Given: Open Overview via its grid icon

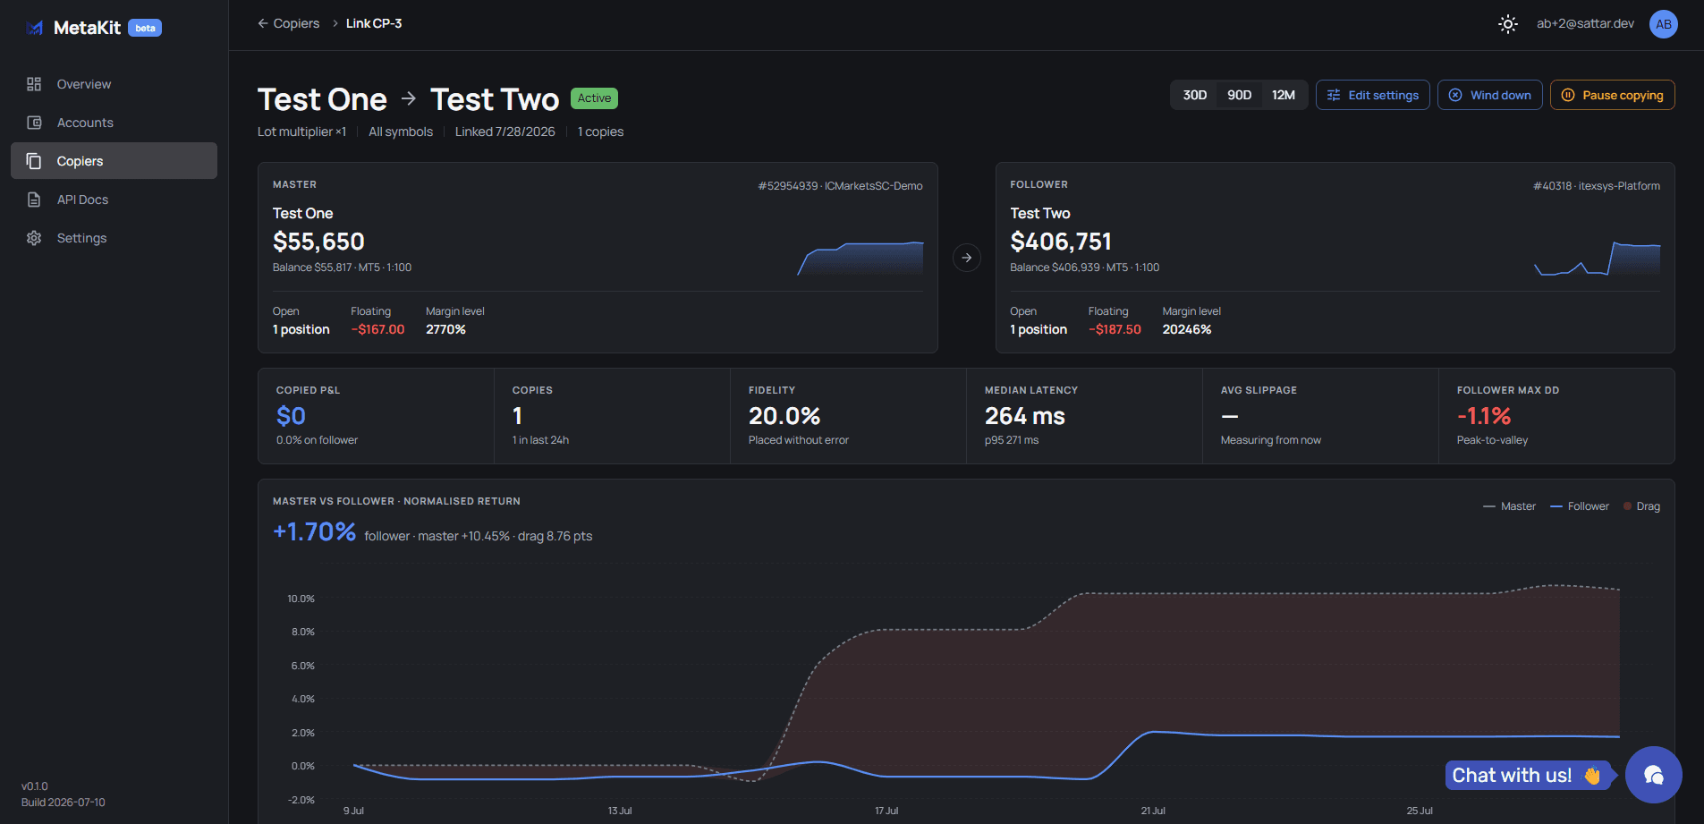Looking at the screenshot, I should [x=34, y=84].
